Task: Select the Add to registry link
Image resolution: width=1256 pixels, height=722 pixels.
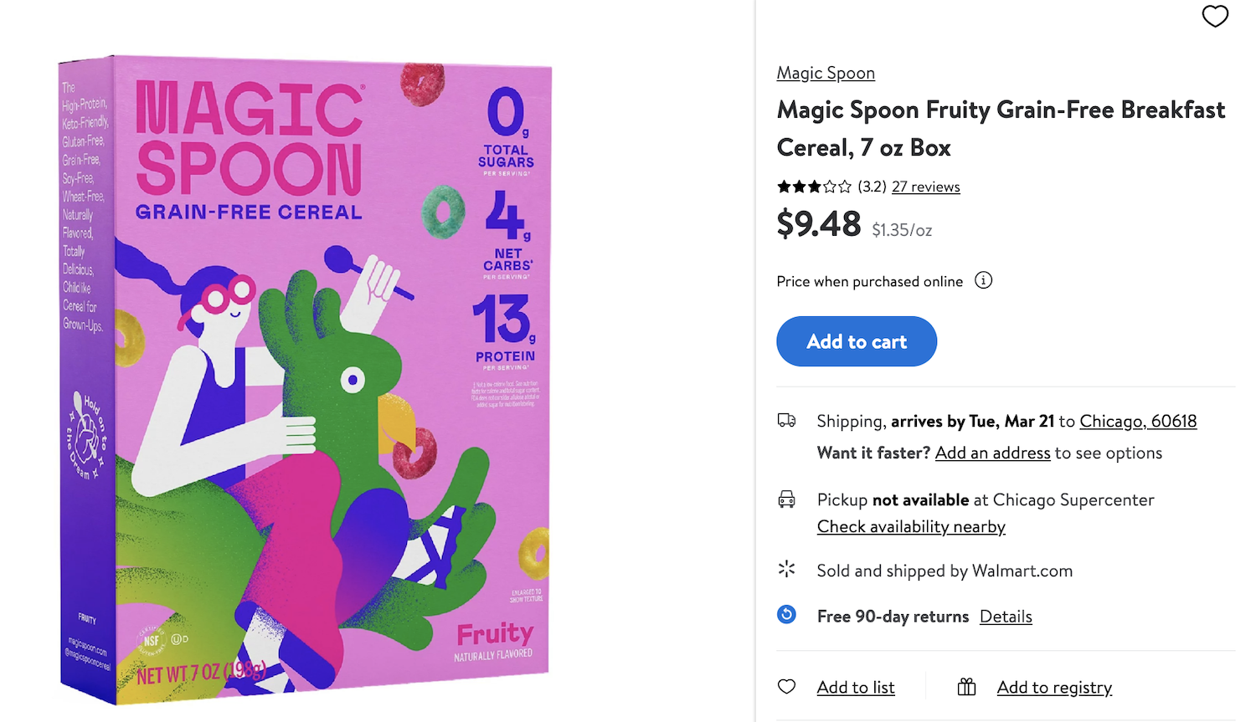Action: click(1054, 687)
